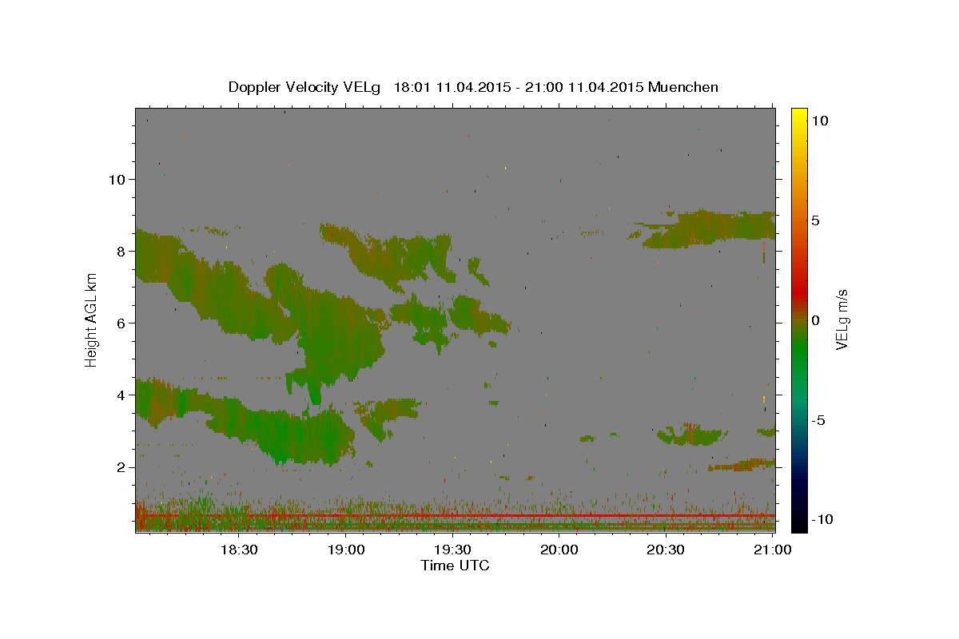
Task: Click the 'Height AGL km' axis label
Action: click(92, 319)
